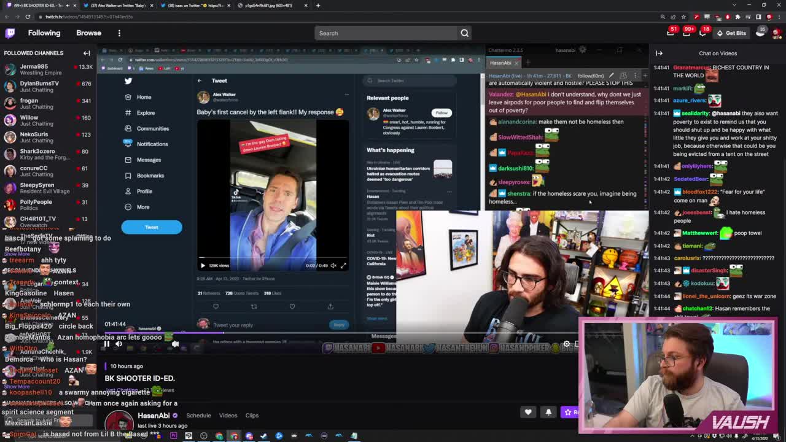Focus the Twitch search field

tap(386, 33)
